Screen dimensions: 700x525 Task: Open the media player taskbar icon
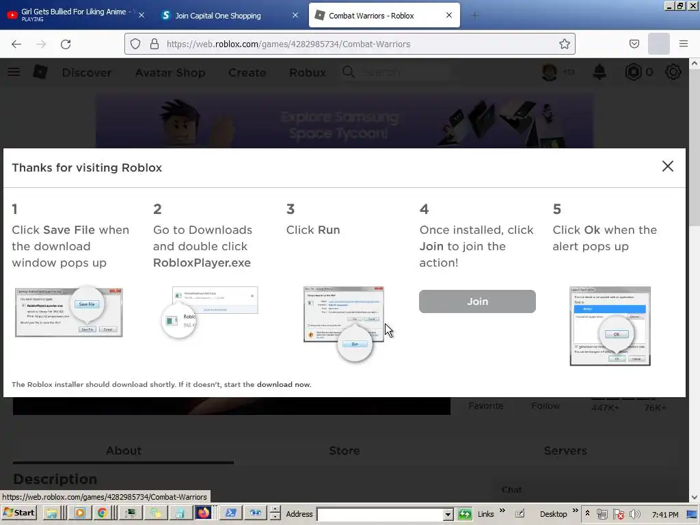pyautogui.click(x=79, y=513)
